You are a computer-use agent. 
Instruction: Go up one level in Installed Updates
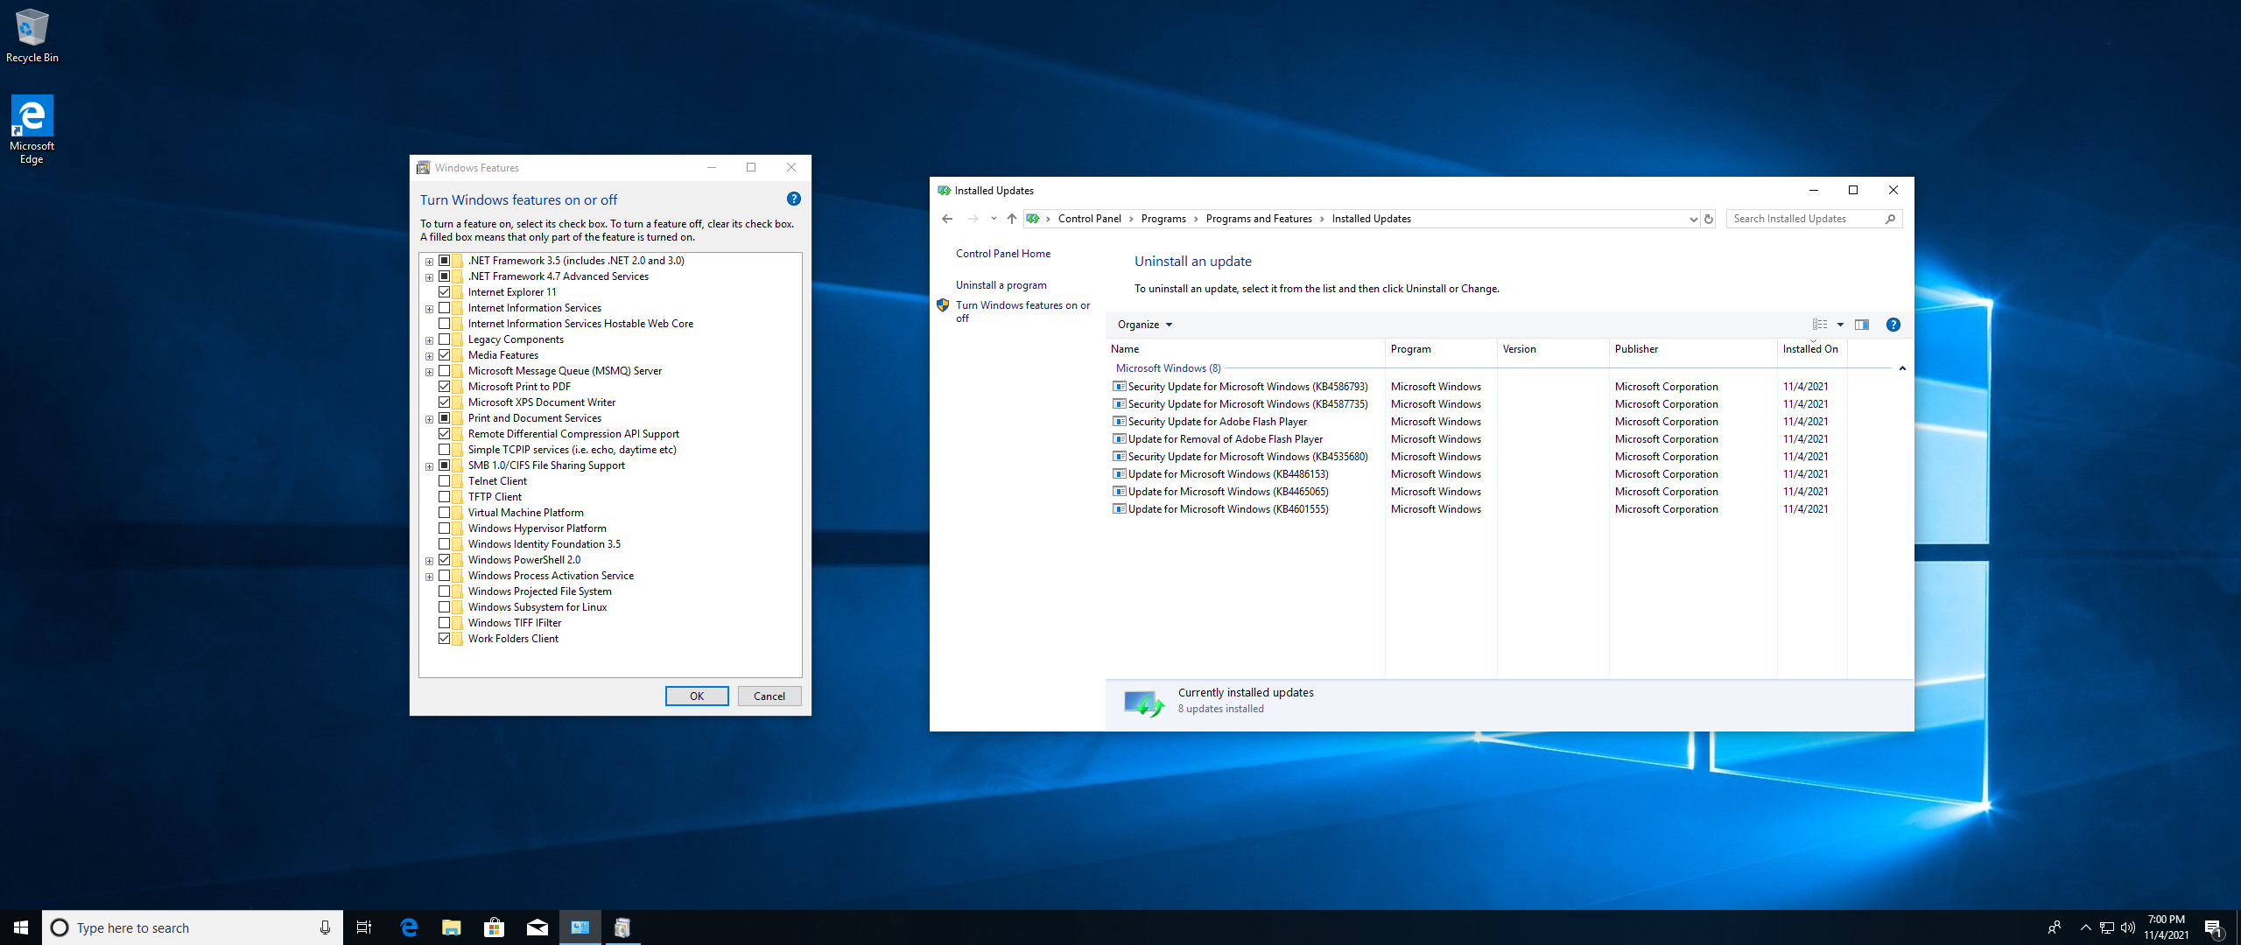[1011, 219]
